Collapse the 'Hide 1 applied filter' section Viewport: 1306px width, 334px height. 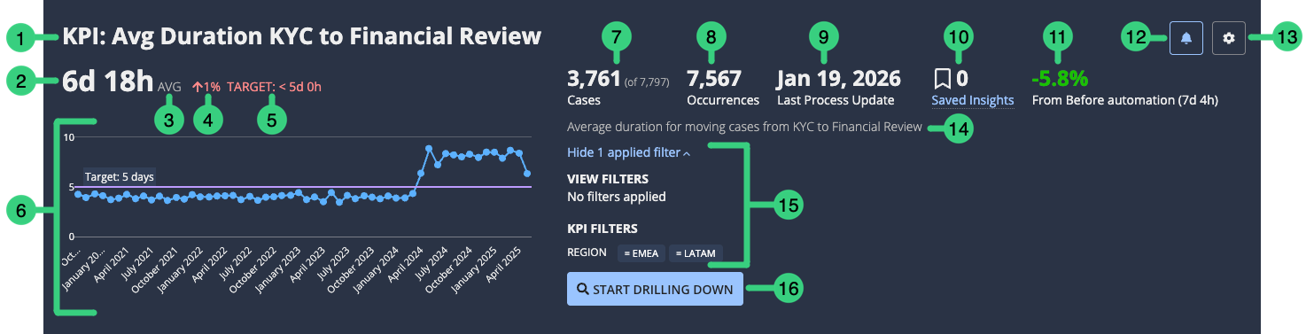point(629,152)
